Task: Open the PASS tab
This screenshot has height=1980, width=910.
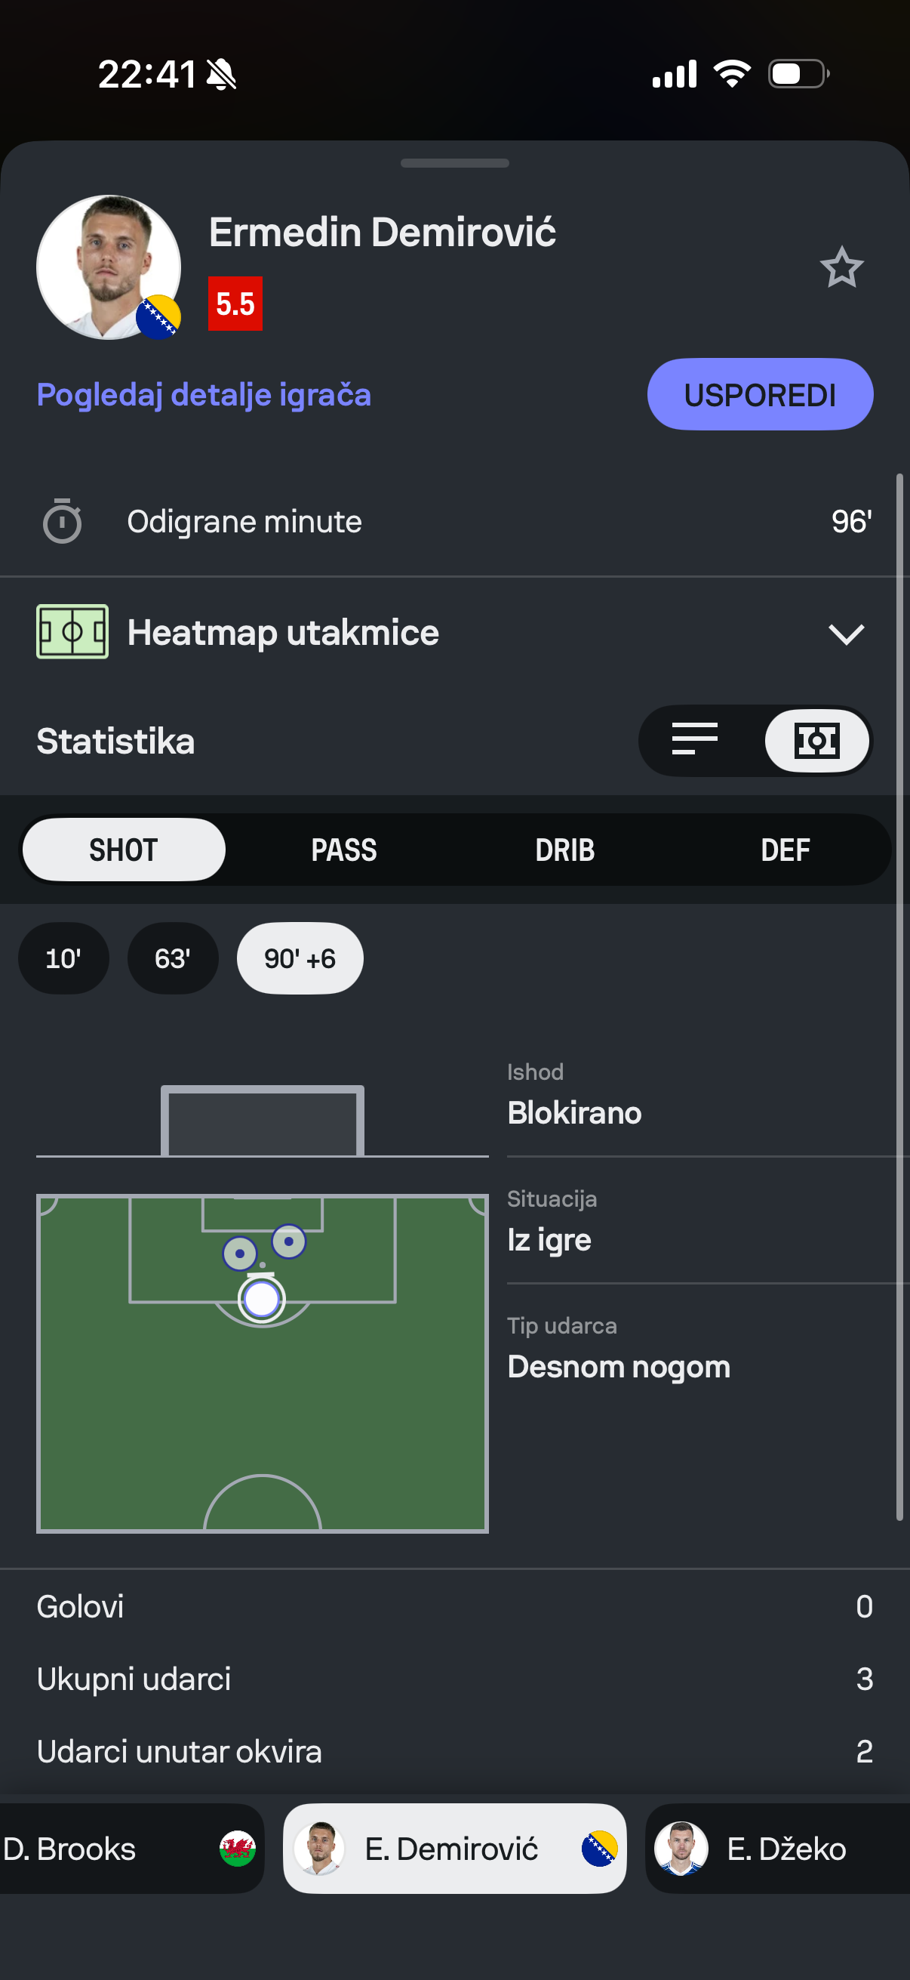Action: [344, 850]
